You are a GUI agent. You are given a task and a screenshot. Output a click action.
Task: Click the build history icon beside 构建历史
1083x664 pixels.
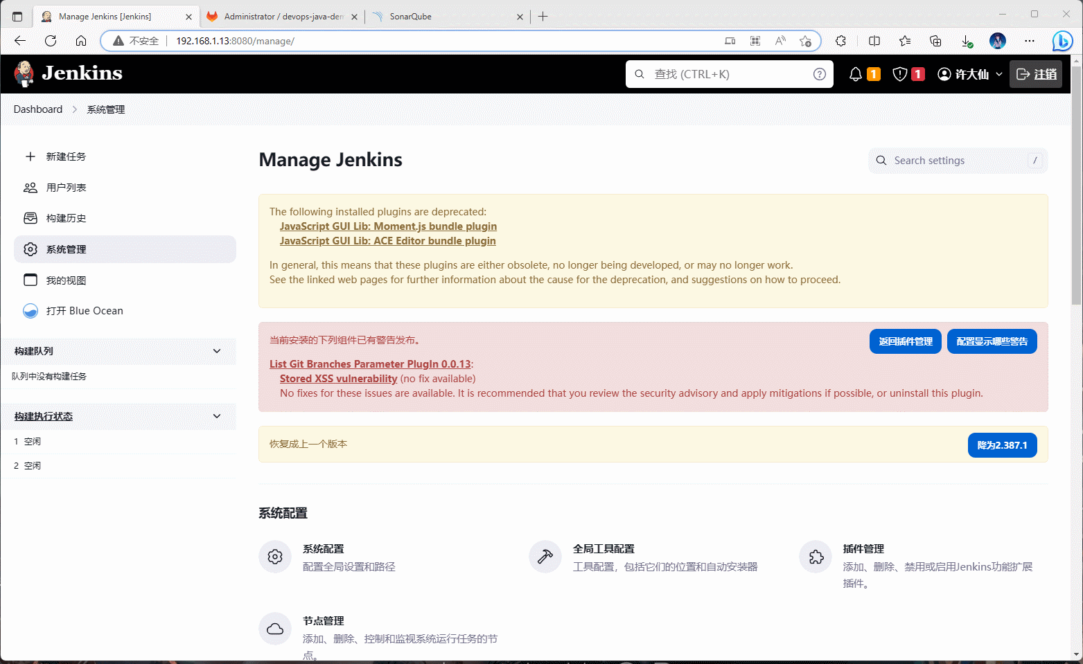tap(30, 218)
